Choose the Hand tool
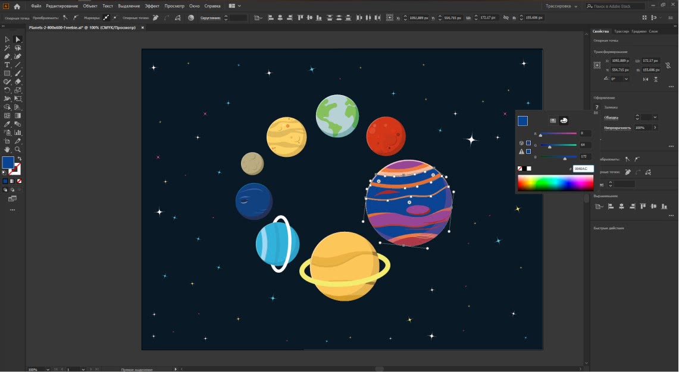This screenshot has width=679, height=372. coord(7,150)
